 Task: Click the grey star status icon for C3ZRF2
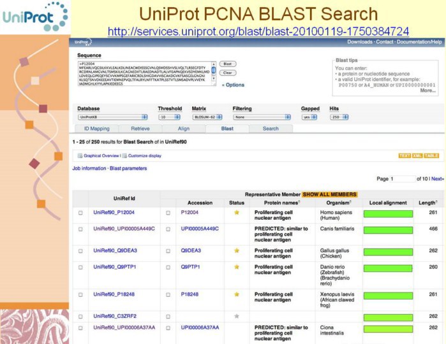coord(237,316)
